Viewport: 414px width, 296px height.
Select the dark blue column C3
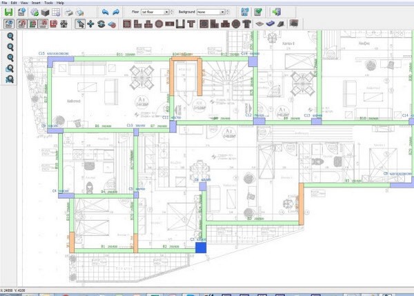coord(201,248)
